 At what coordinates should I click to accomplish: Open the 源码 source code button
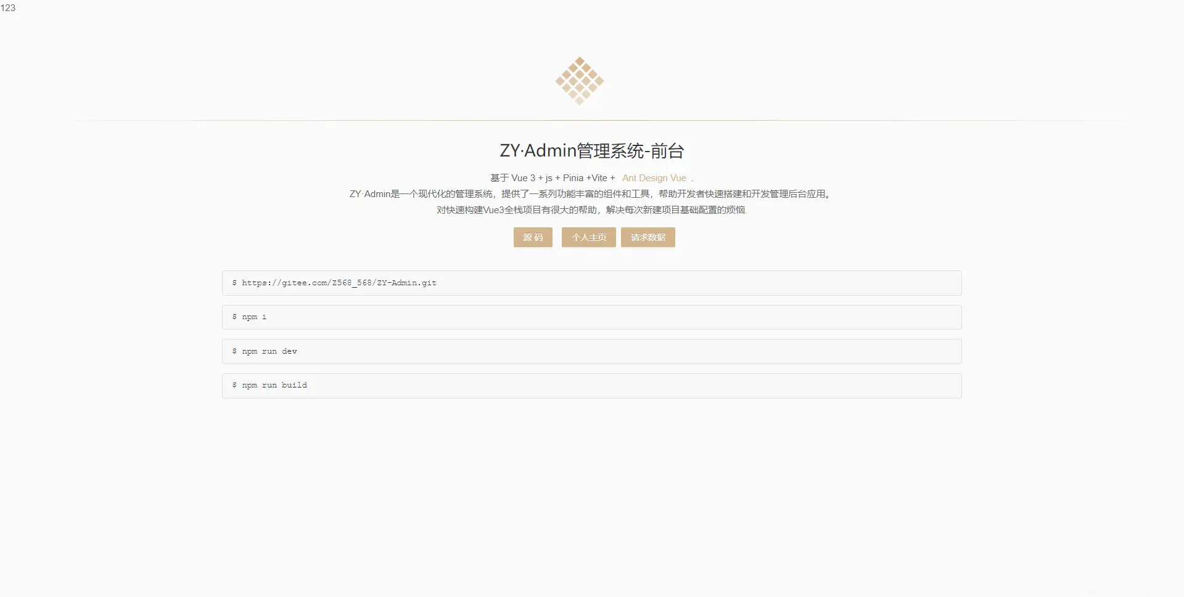[533, 237]
